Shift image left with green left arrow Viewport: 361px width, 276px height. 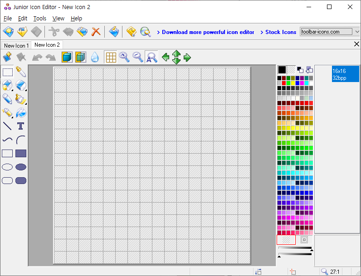[x=166, y=57]
